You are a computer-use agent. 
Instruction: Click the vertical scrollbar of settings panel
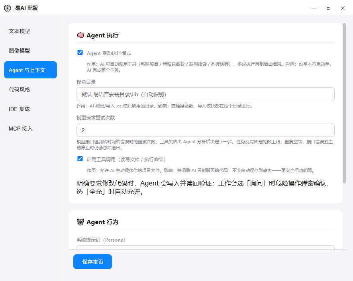(x=344, y=103)
